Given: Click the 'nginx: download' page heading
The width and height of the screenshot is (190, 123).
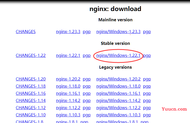Looking at the screenshot, I should tap(115, 9).
